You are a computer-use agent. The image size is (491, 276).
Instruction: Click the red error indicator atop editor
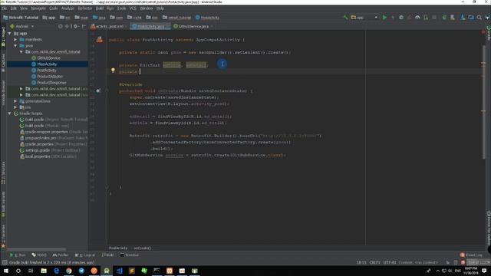pos(483,32)
